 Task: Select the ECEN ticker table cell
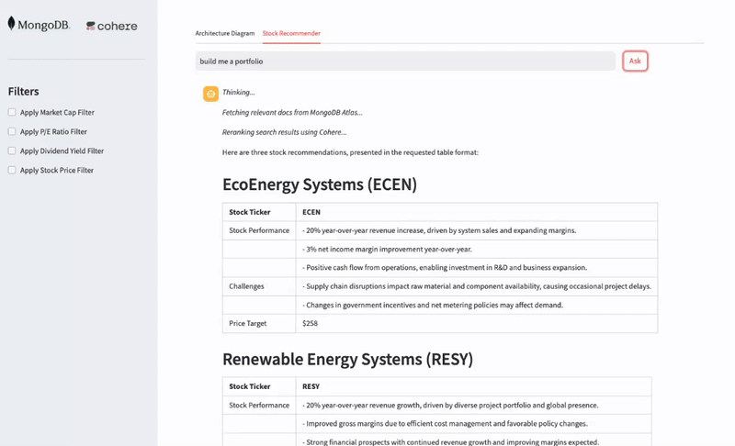coord(311,212)
